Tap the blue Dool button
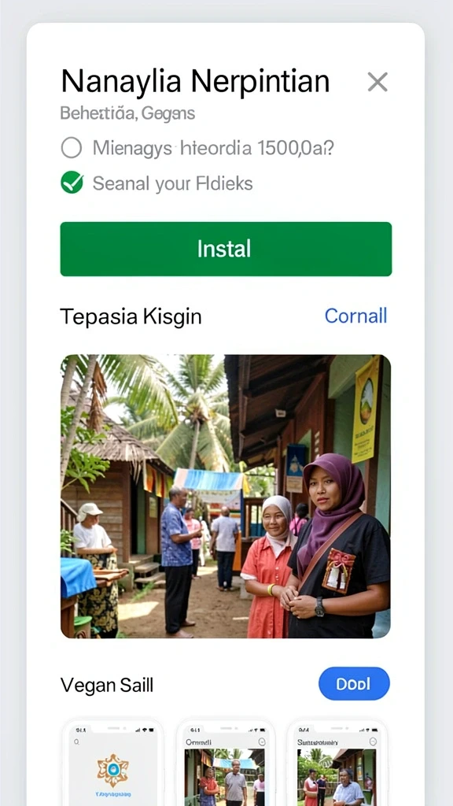This screenshot has height=806, width=453. click(x=354, y=684)
